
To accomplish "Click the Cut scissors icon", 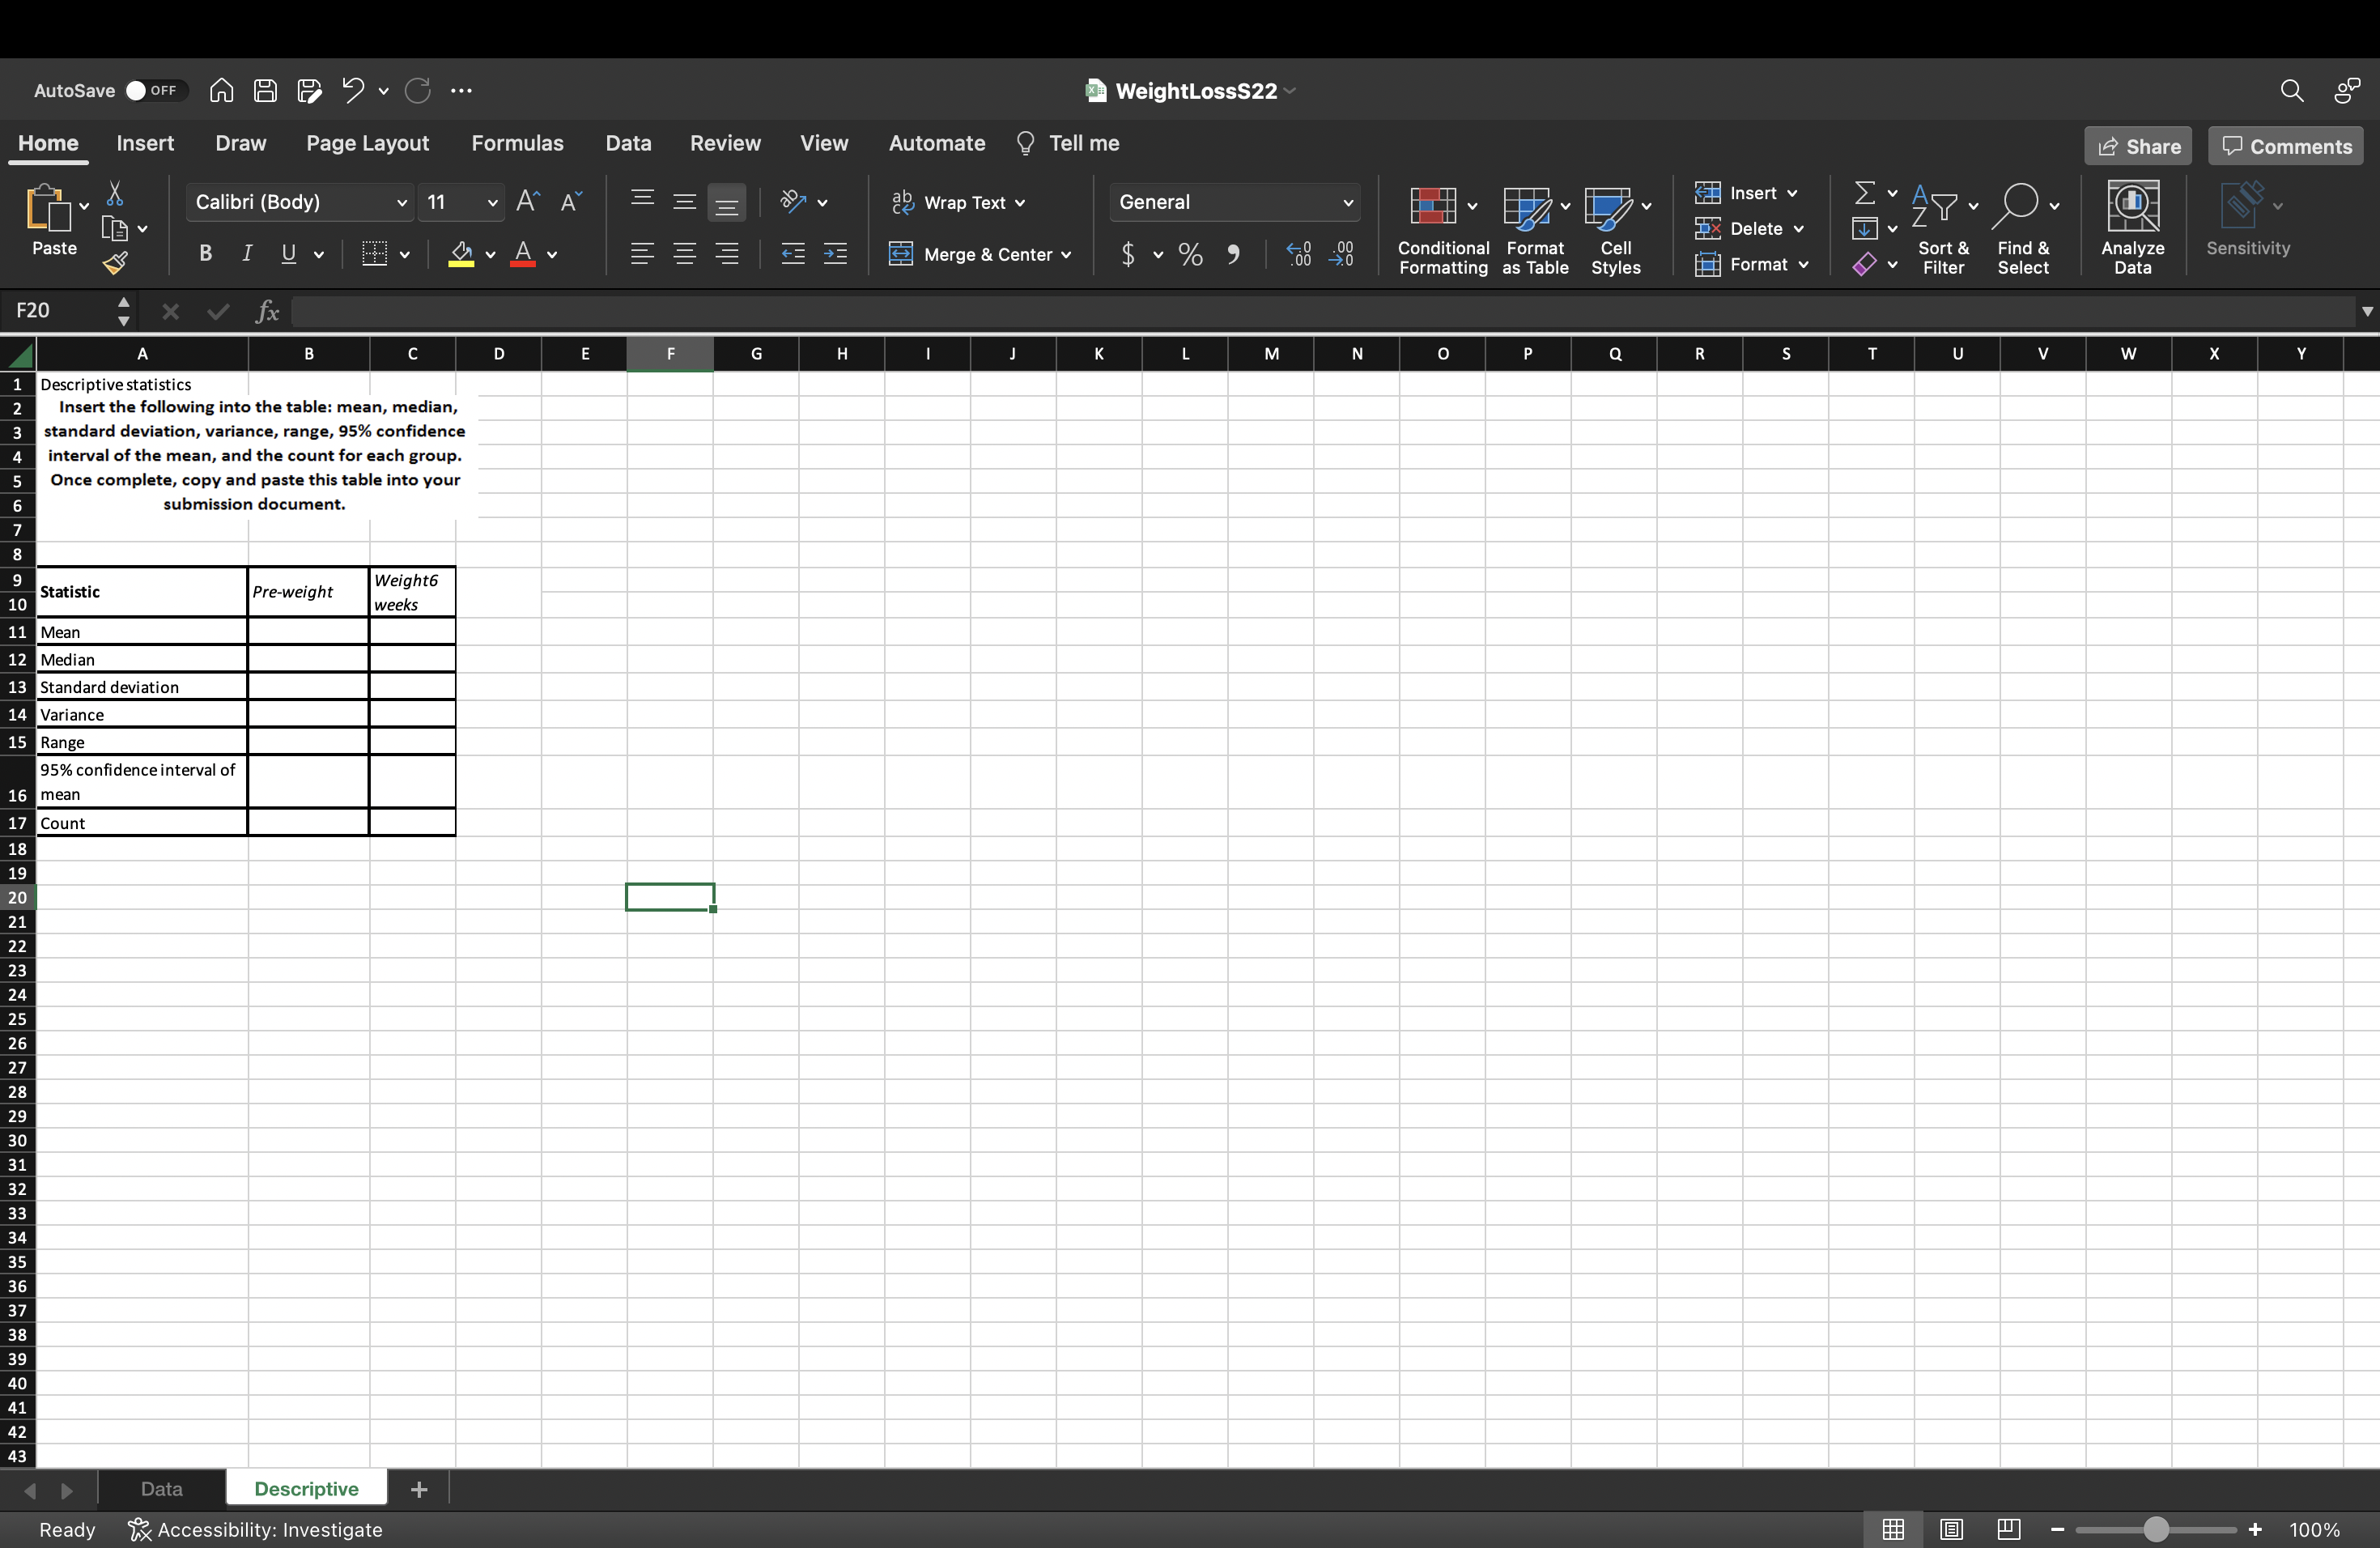I will pos(115,193).
